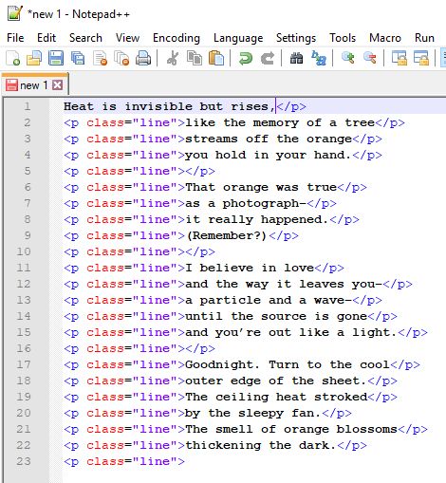The image size is (446, 483).
Task: Open the Settings menu
Action: pos(296,38)
